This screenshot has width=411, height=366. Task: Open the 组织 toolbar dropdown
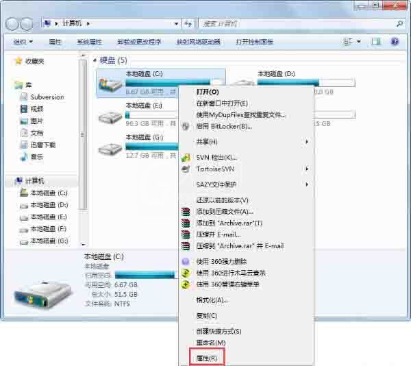coord(23,42)
